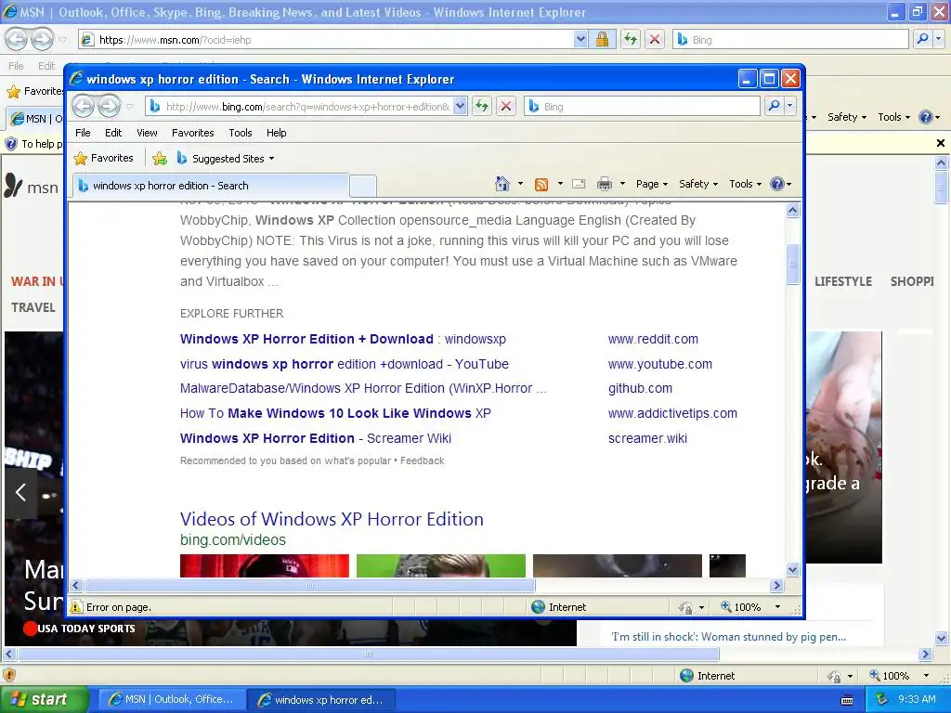This screenshot has height=713, width=951.
Task: Open Windows XP Horror Edition + Download link
Action: coord(343,339)
